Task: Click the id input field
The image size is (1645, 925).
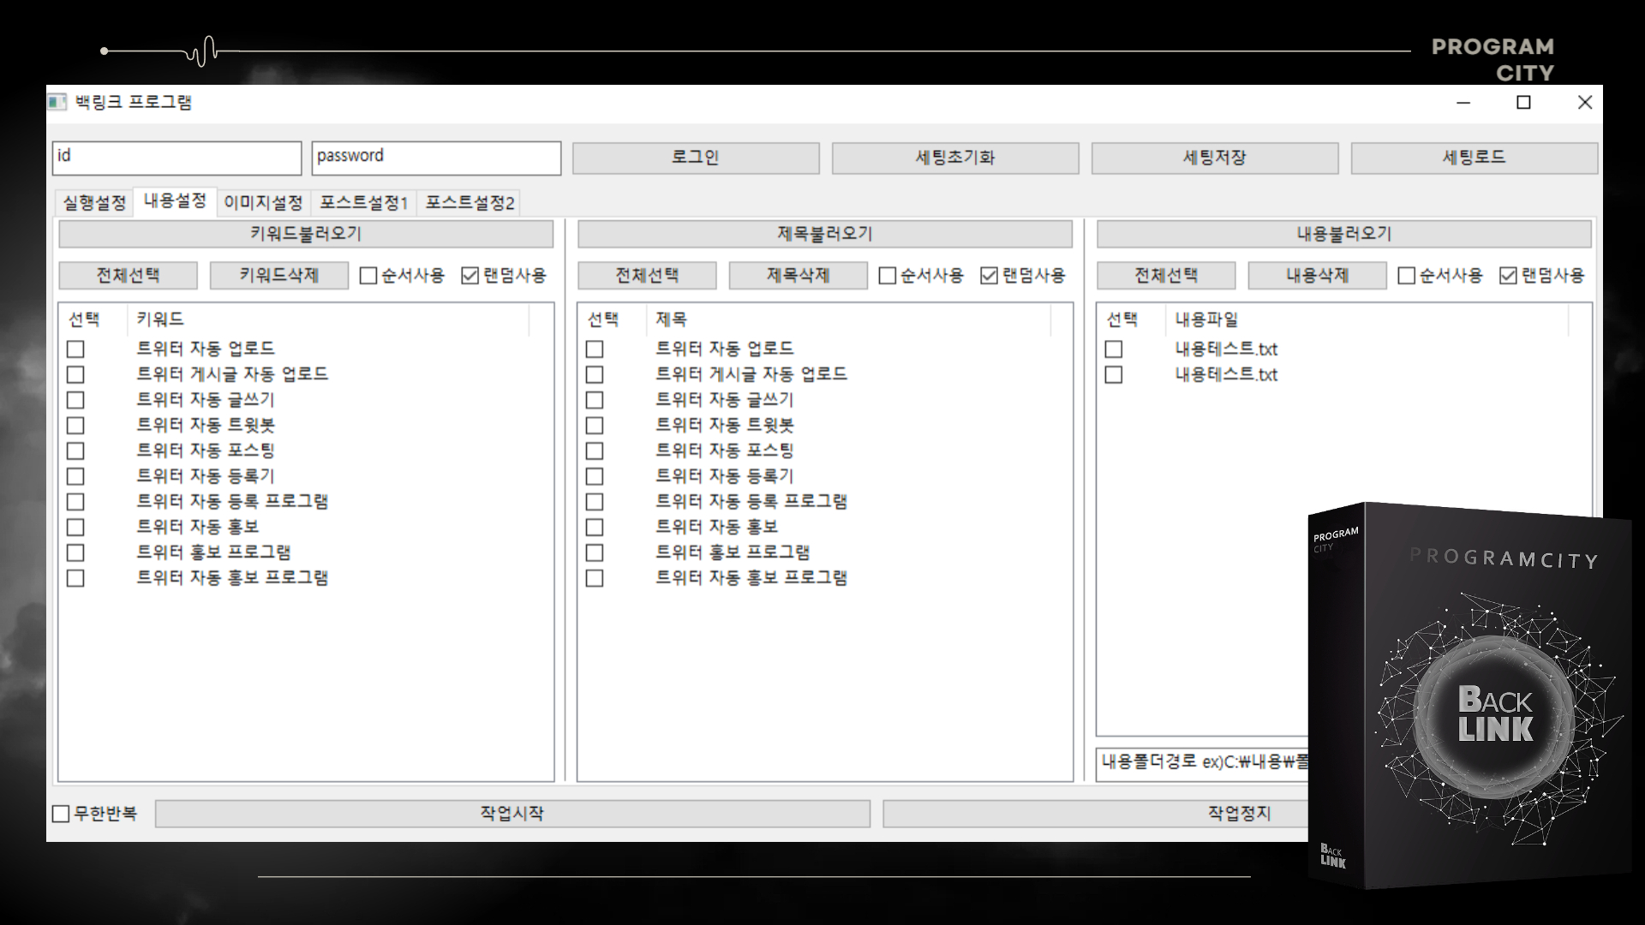Action: point(176,158)
